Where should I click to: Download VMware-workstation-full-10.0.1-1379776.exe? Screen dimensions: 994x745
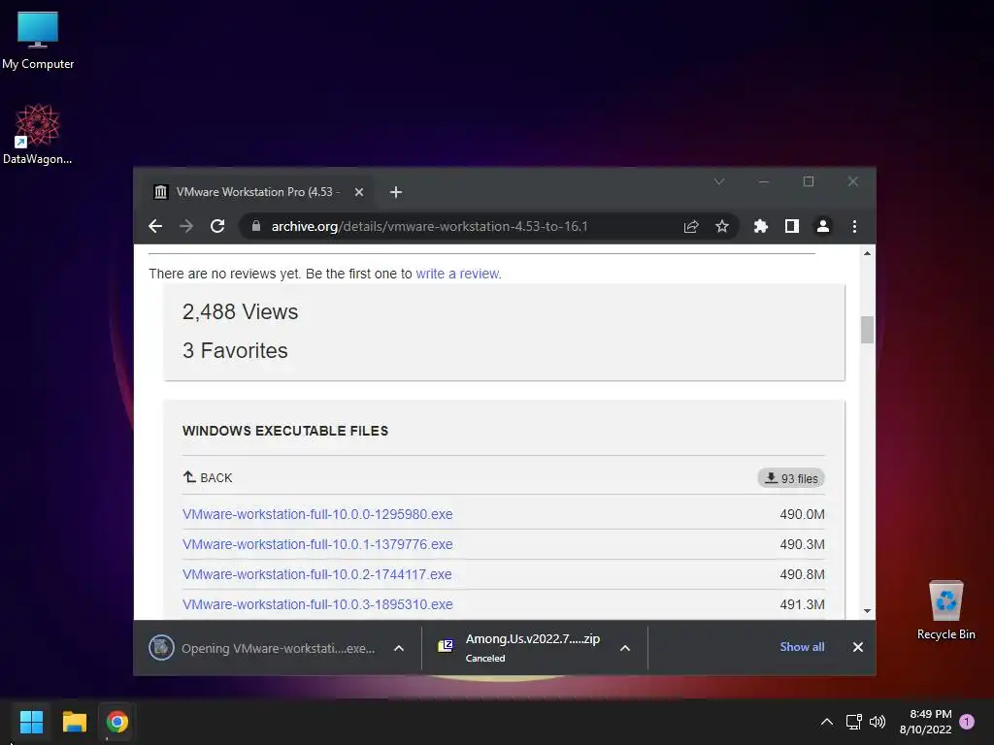click(317, 544)
